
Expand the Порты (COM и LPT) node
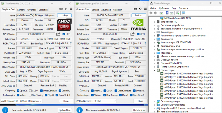(x=155, y=63)
